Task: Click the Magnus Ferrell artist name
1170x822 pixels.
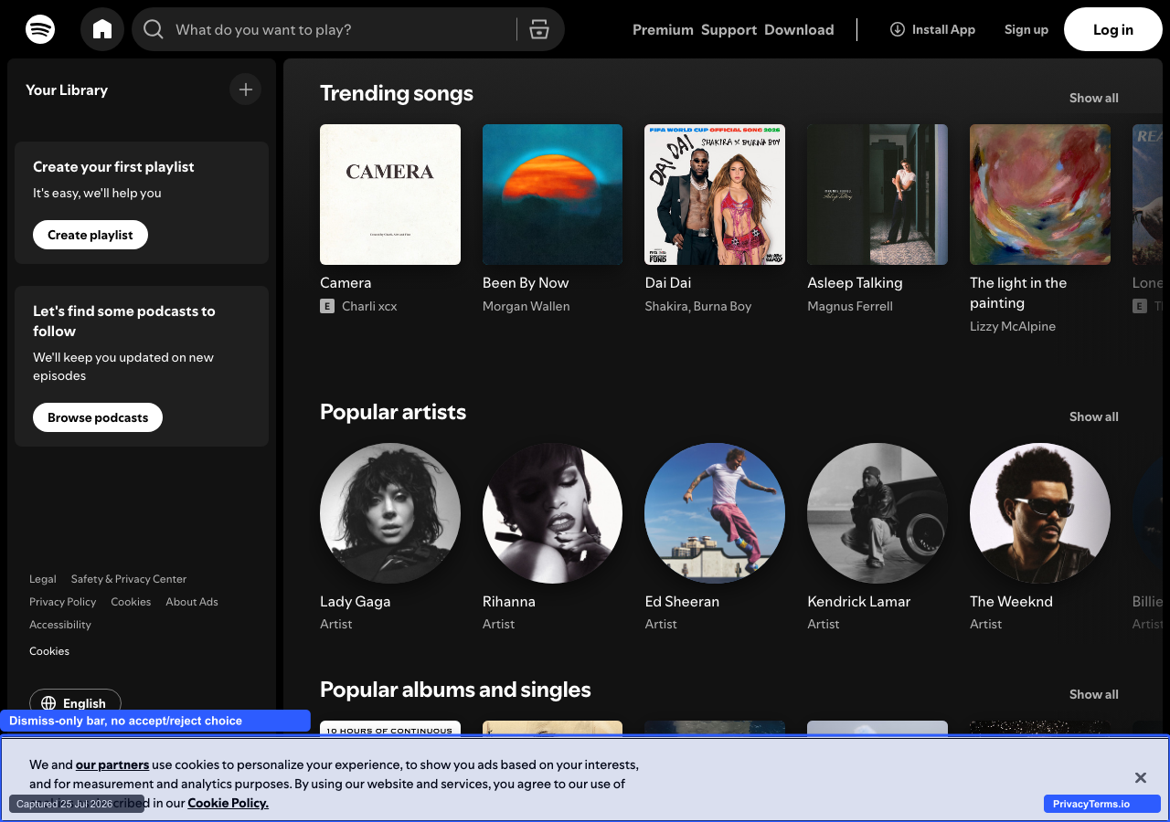Action: (850, 306)
